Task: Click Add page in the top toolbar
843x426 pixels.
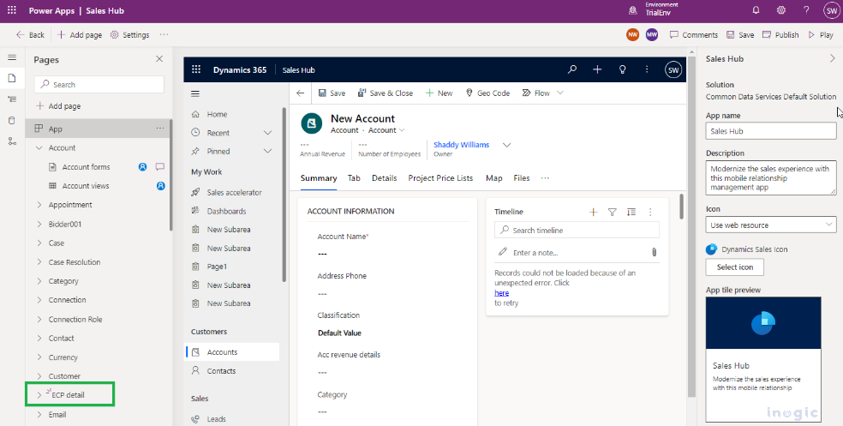Action: coord(80,34)
